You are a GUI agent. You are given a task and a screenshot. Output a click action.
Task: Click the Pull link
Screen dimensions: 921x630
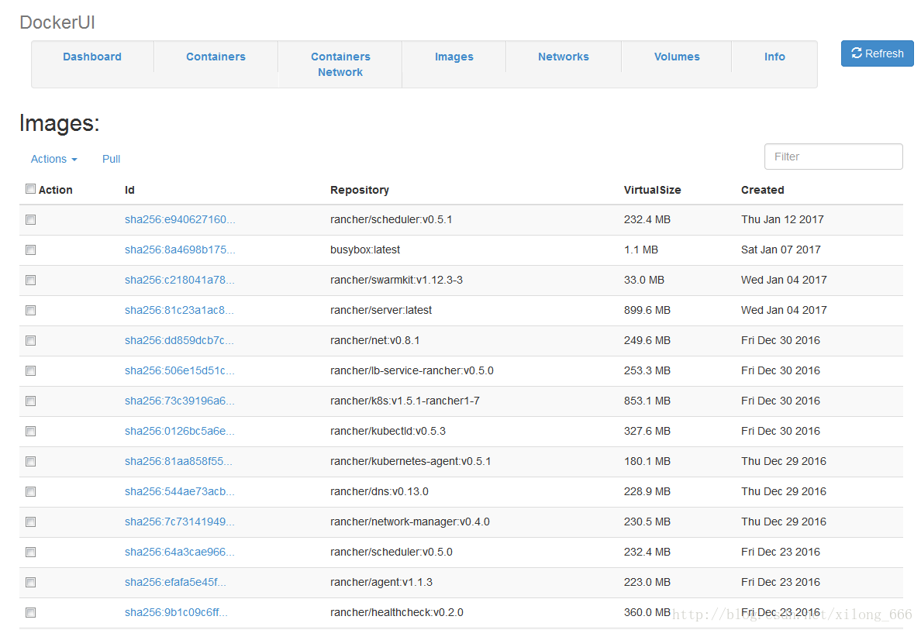111,159
